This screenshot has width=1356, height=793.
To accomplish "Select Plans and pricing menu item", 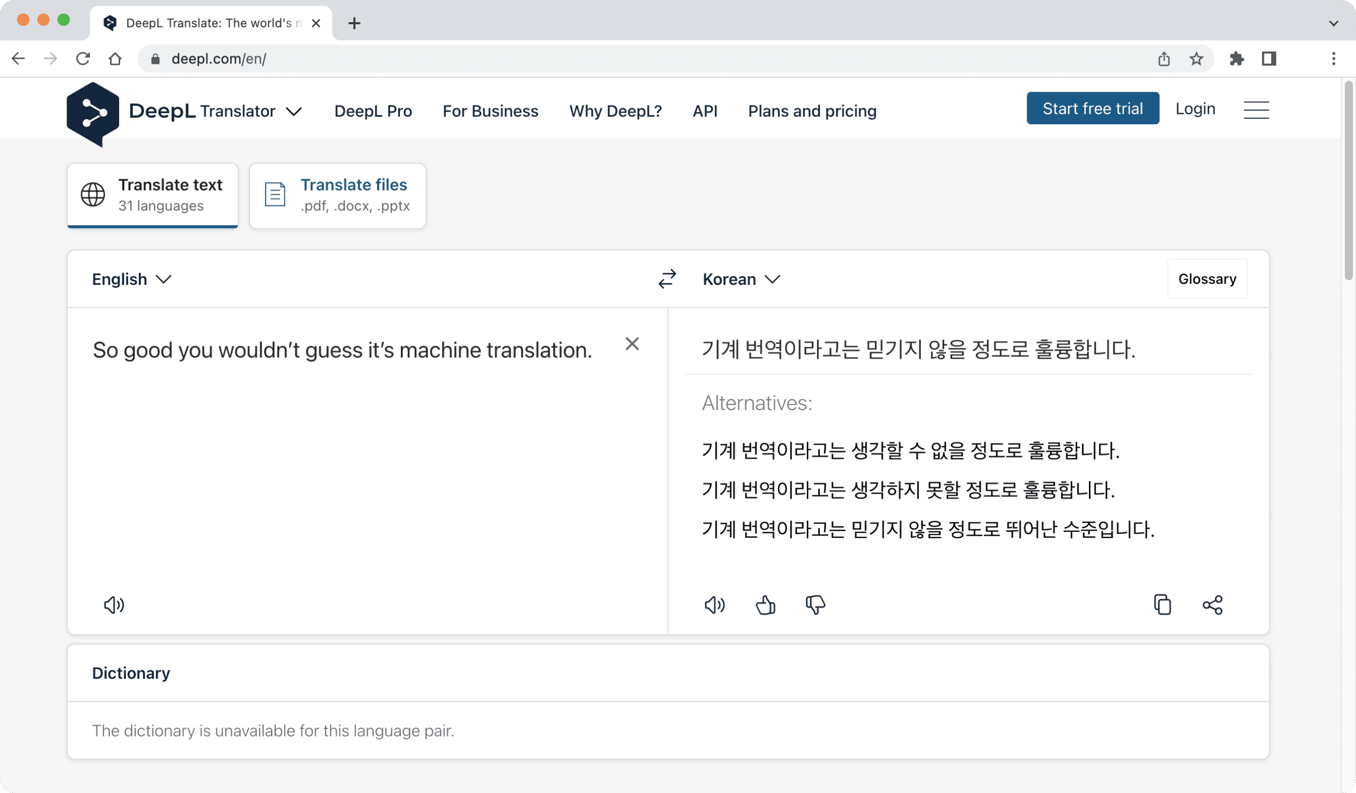I will coord(812,111).
